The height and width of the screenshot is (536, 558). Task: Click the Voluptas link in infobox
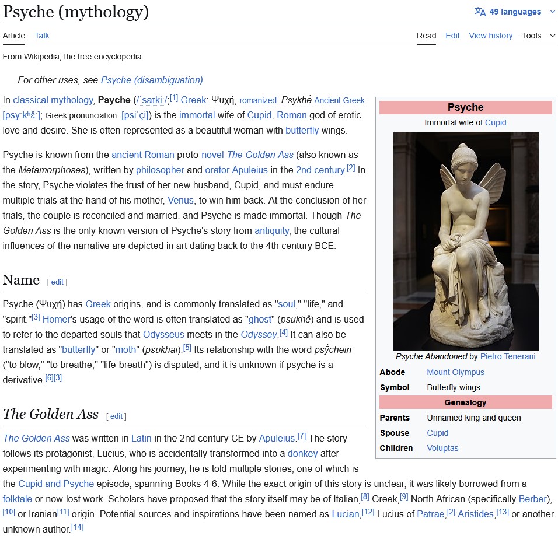pos(442,448)
